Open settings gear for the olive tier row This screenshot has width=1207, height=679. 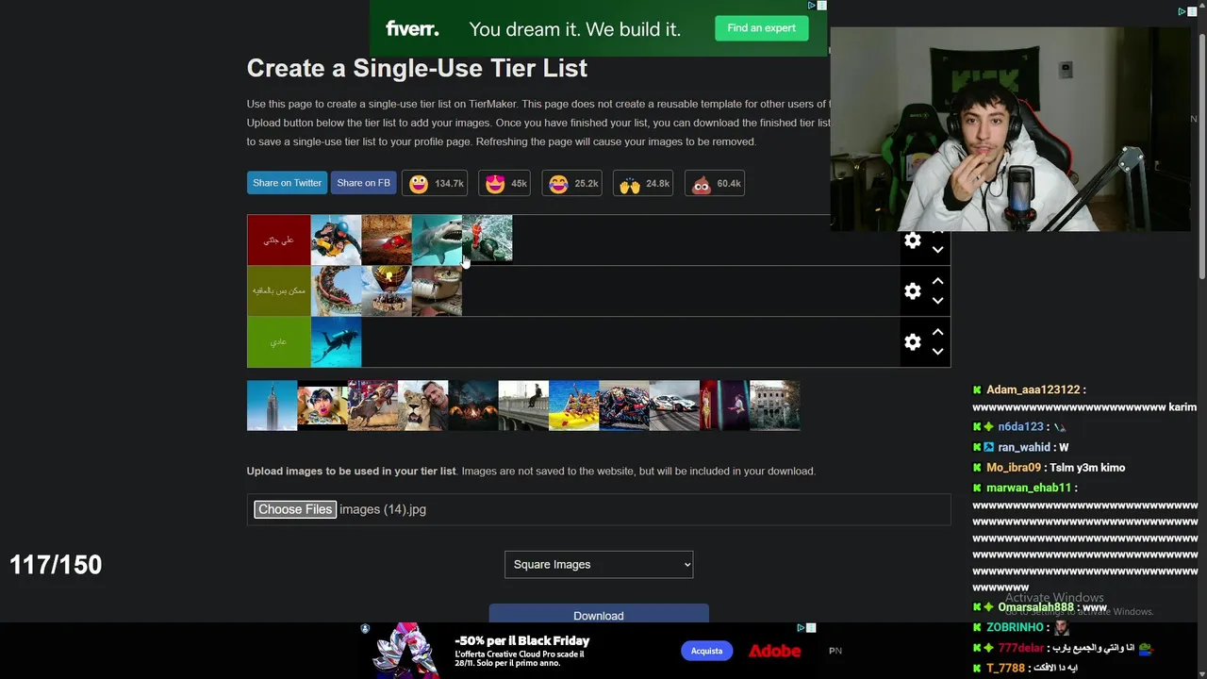coord(912,291)
